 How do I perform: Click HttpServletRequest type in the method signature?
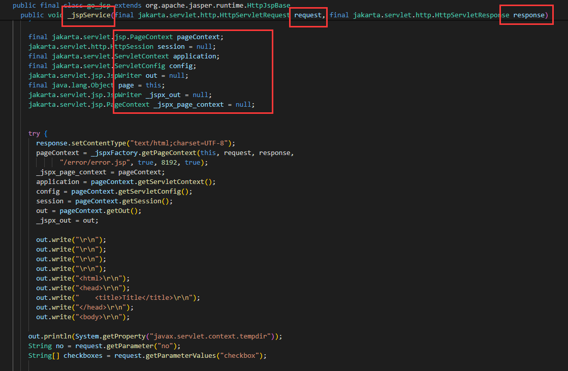point(255,15)
